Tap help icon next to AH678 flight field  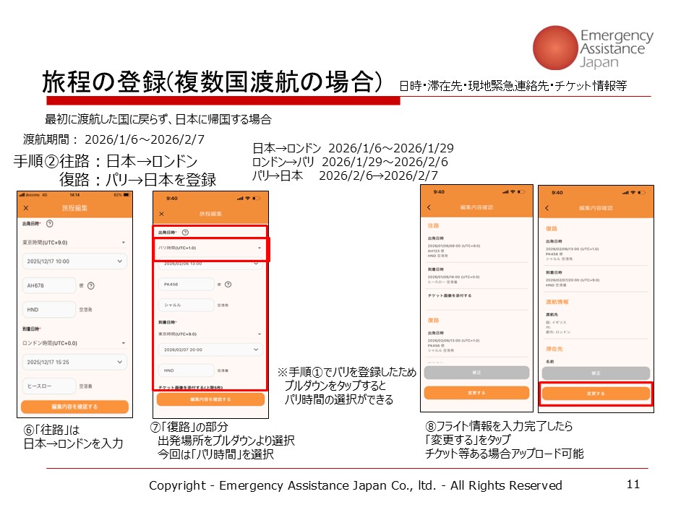90,286
